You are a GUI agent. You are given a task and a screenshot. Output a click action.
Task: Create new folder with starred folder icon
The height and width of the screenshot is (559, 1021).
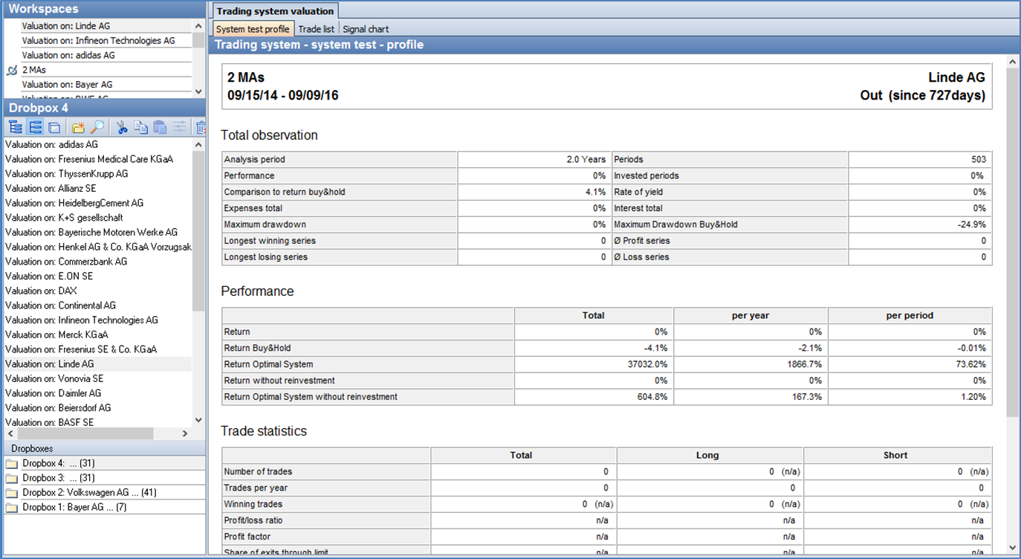[78, 128]
